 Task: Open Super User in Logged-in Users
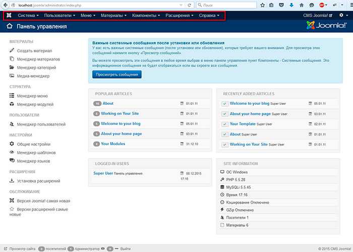point(103,173)
